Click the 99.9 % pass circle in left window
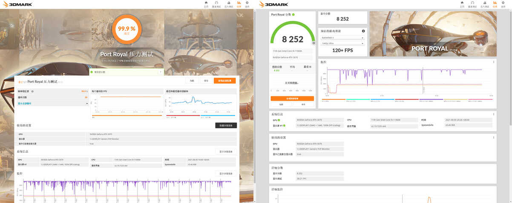Viewport: 512px width, 203px height. (x=127, y=30)
